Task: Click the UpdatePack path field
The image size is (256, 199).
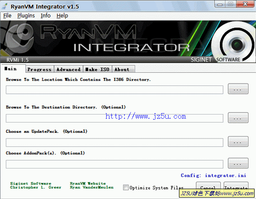Action: pos(115,143)
